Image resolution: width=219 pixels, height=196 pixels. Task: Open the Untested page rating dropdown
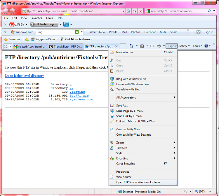point(61,24)
